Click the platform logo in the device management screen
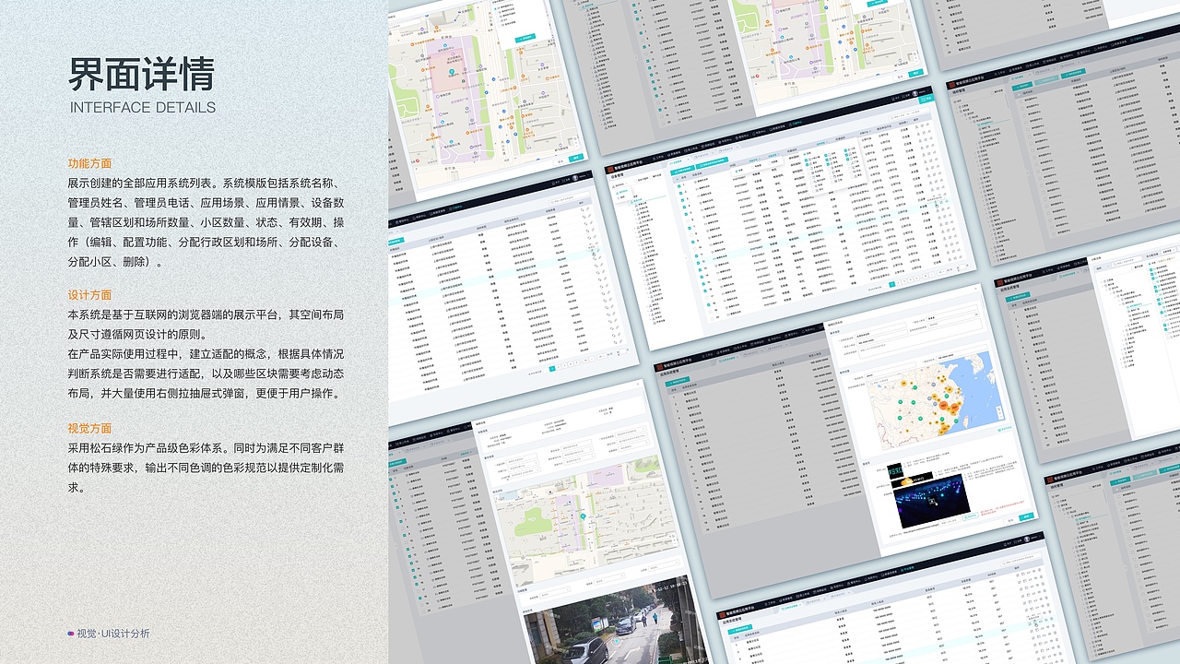Screen dimensions: 1180x664 (609, 170)
